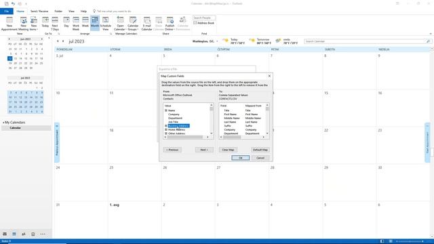
Task: Expand Business Address in the Value list
Action: click(x=166, y=126)
